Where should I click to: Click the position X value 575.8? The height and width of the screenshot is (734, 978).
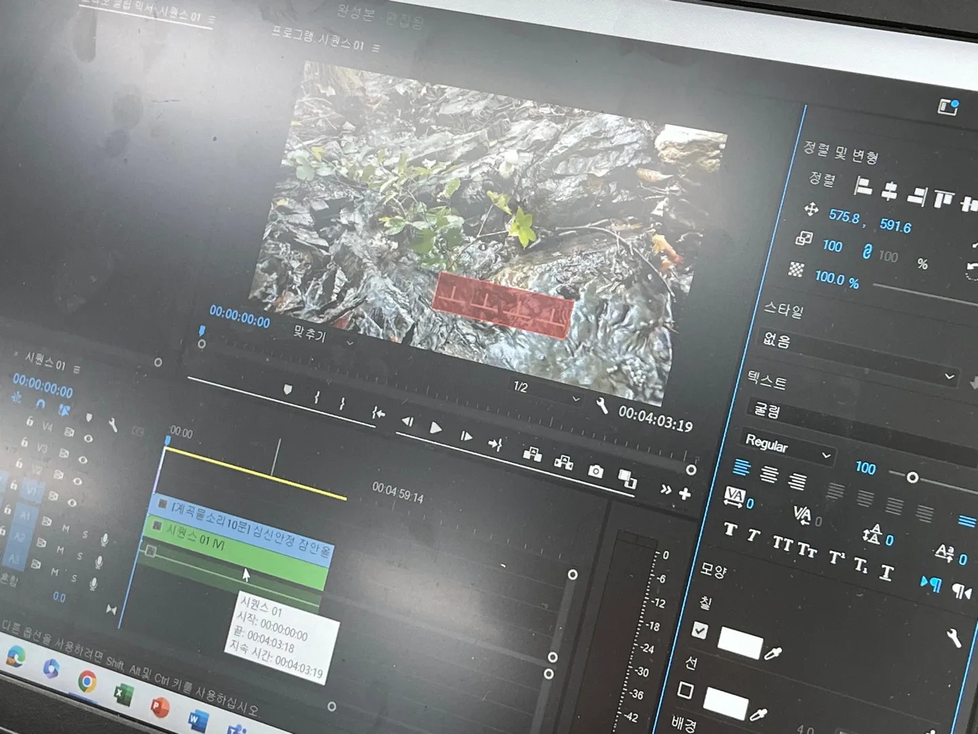point(844,217)
